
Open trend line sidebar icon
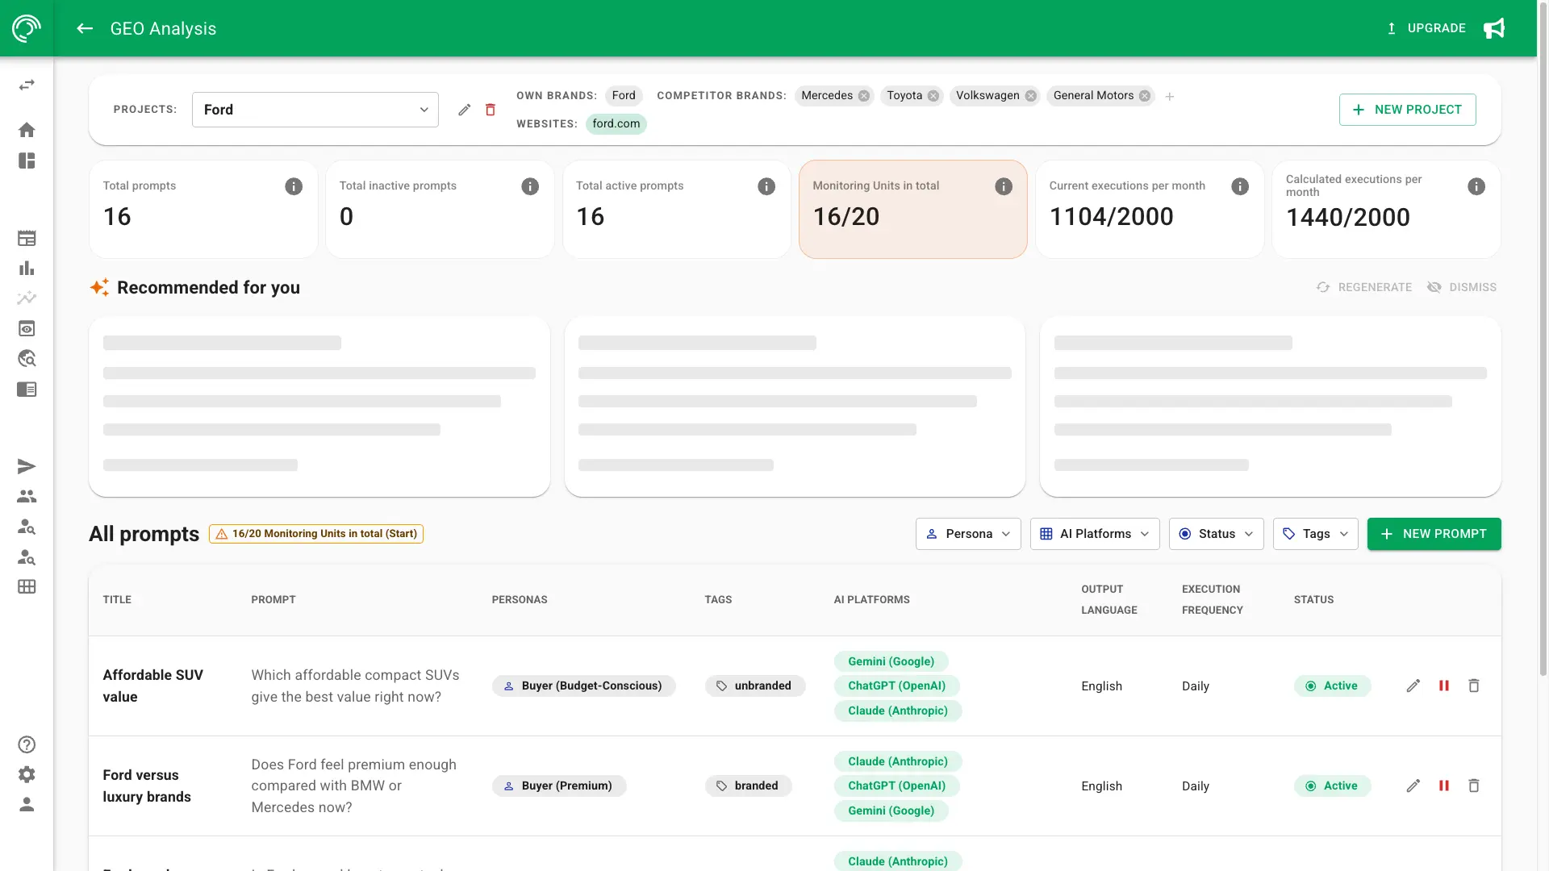(x=27, y=298)
